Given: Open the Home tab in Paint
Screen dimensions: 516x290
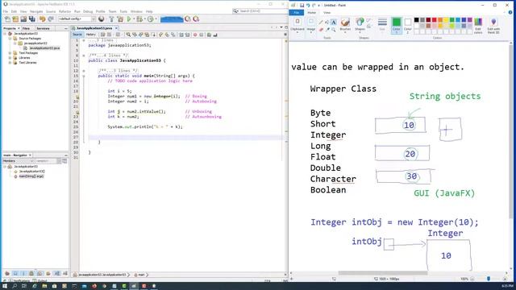Looking at the screenshot, I should tap(312, 13).
